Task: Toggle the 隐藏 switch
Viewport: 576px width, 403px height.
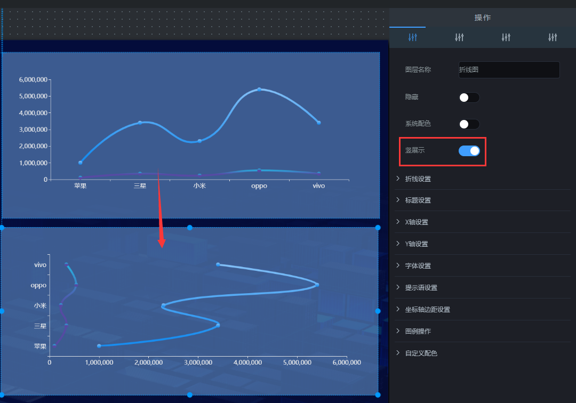Action: pos(469,97)
